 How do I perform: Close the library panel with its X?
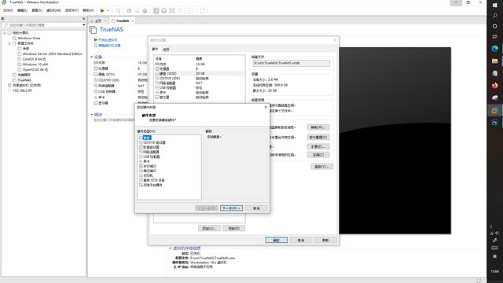[x=84, y=19]
